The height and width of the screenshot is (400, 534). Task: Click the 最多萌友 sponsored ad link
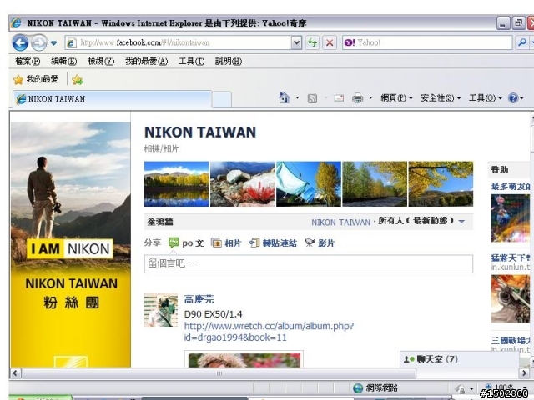pos(511,187)
